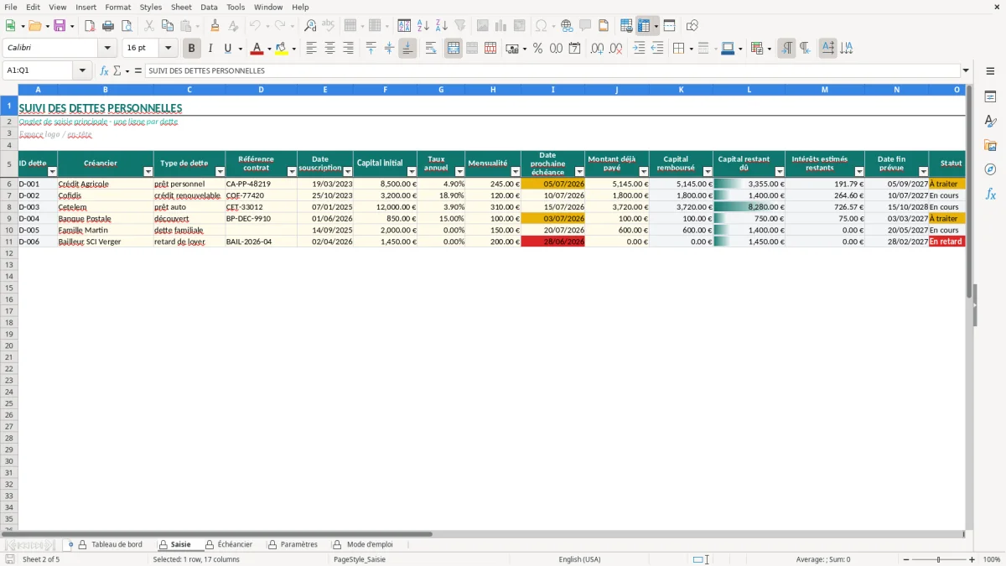Screen dimensions: 1006x566
Task: Expand the formula bar arrow
Action: 966,71
